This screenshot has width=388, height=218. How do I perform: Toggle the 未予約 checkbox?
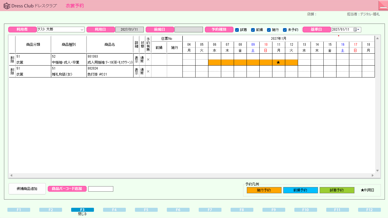[x=285, y=30]
